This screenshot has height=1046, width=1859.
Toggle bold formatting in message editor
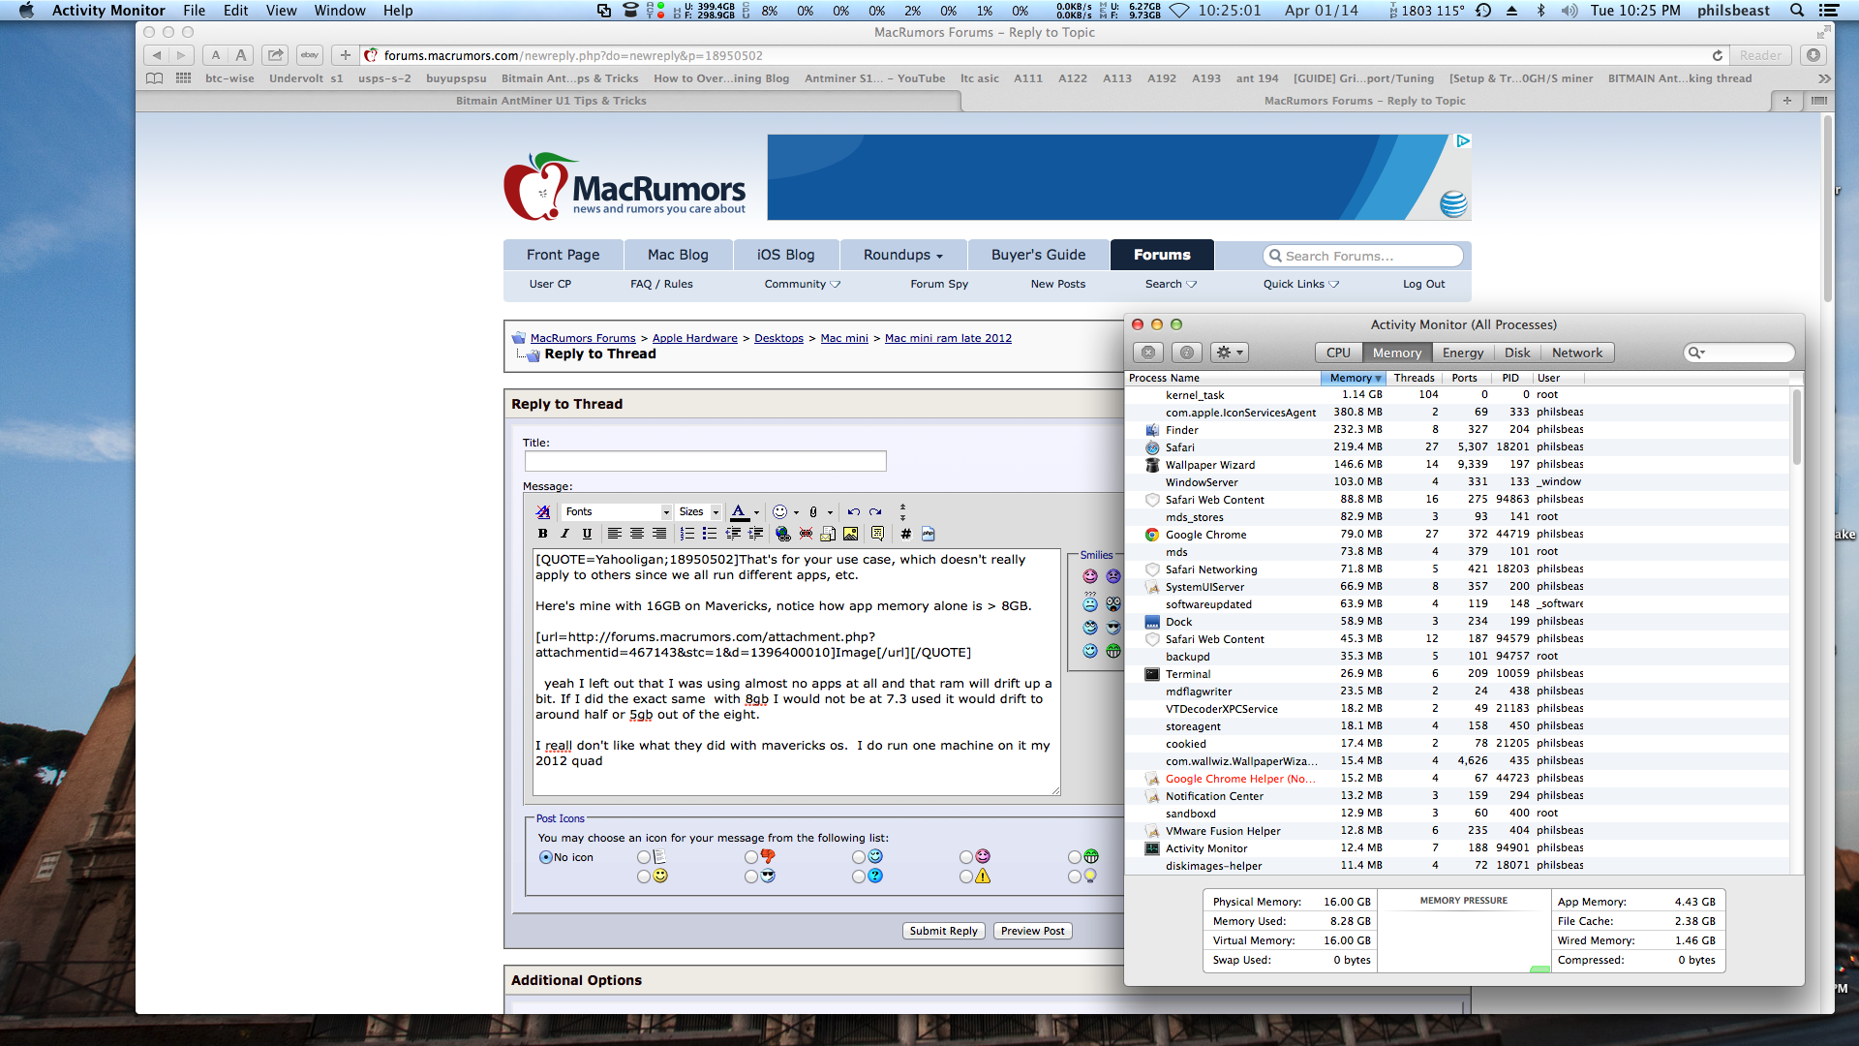542,534
